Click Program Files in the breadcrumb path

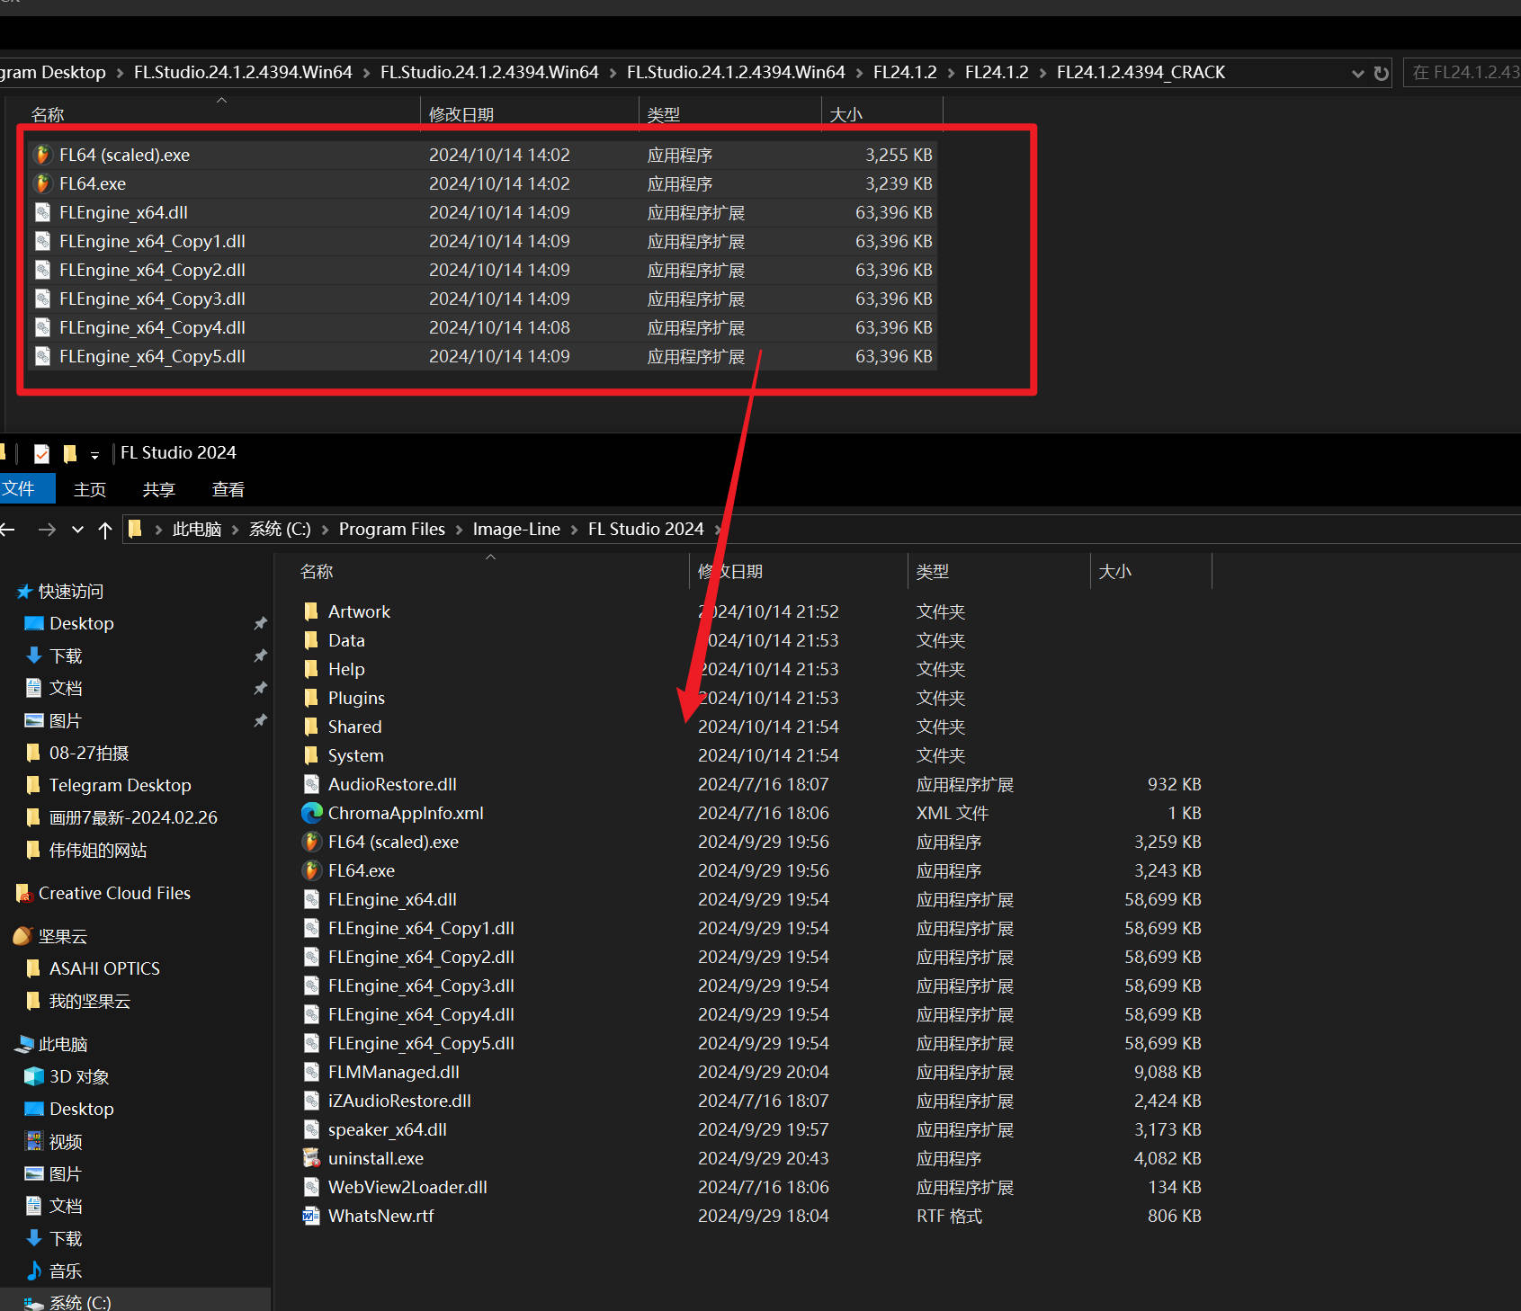point(391,530)
